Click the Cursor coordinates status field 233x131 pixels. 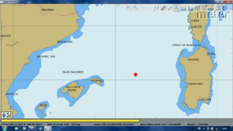pyautogui.click(x=116, y=124)
